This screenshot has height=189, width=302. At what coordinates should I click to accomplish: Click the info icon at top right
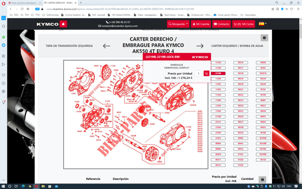coord(264,38)
